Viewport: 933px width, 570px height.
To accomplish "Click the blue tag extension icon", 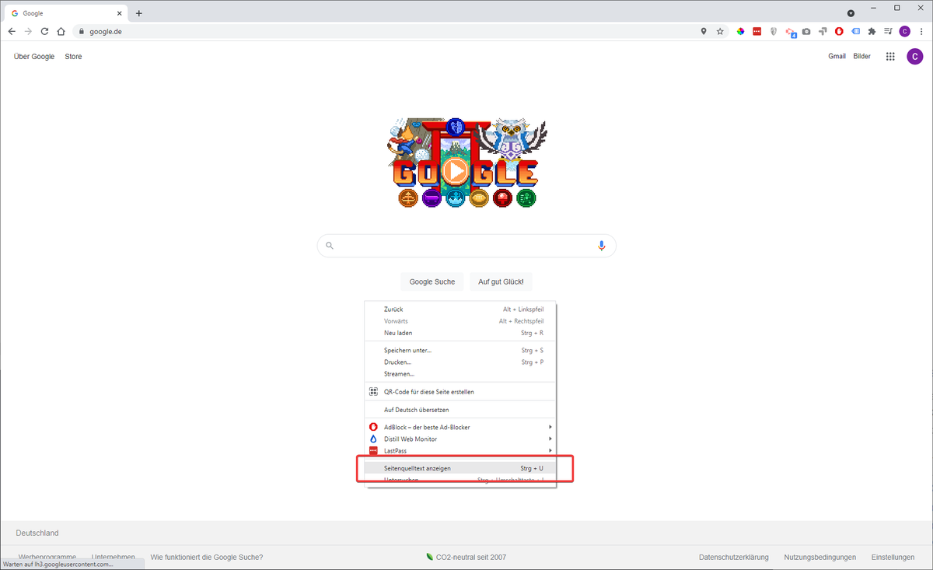I will coord(855,31).
